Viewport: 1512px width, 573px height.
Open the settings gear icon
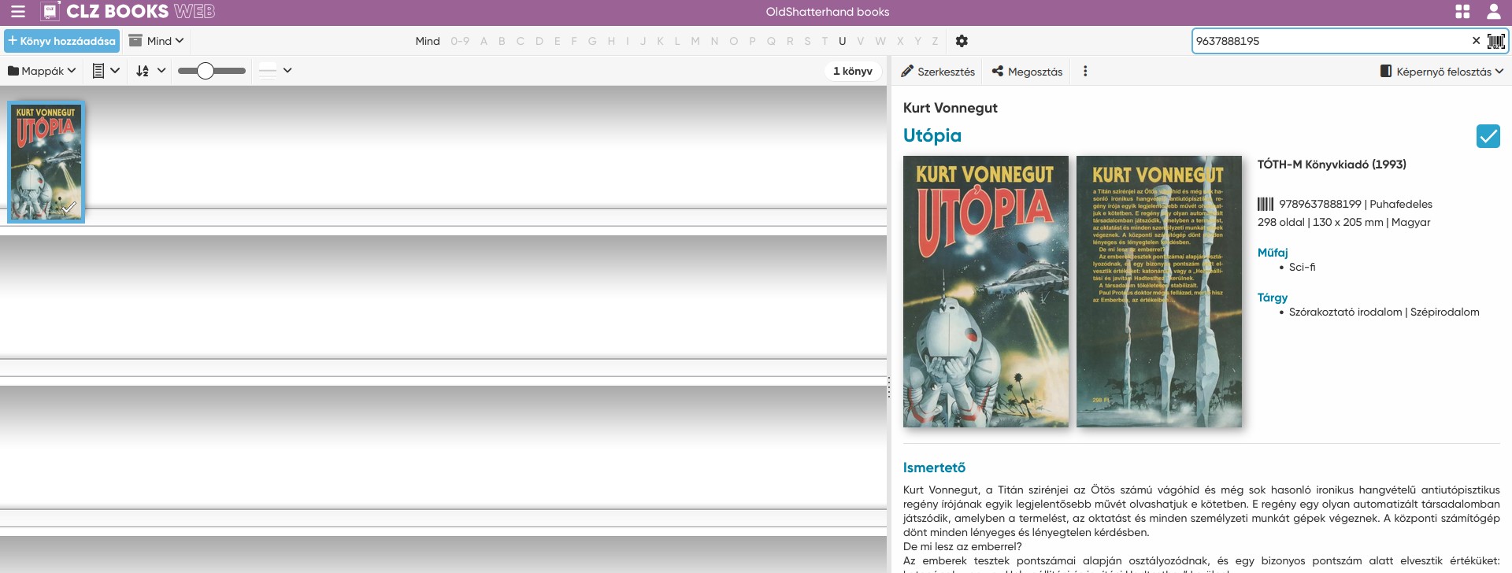962,41
